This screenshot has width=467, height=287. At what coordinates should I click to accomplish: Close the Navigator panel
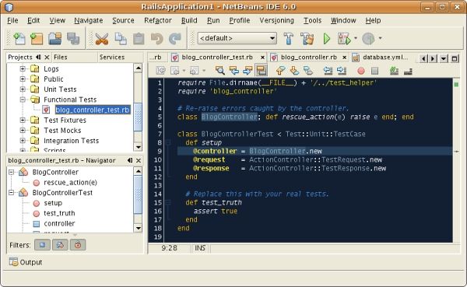(139, 160)
